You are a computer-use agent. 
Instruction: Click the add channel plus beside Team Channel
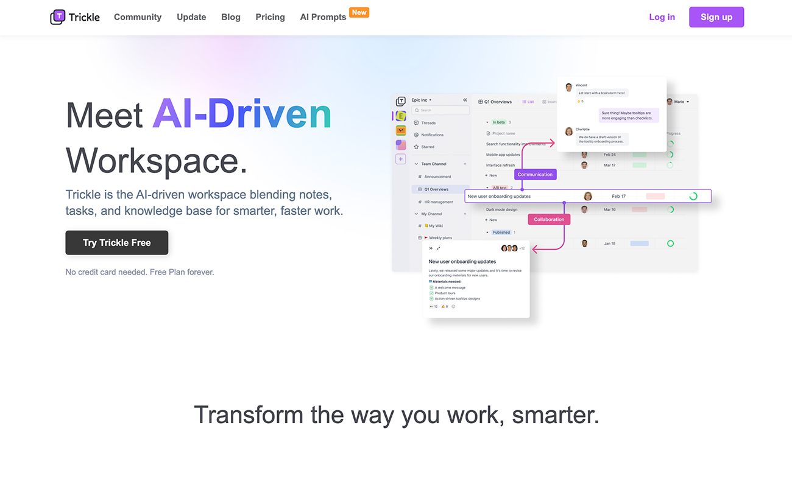[x=465, y=164]
